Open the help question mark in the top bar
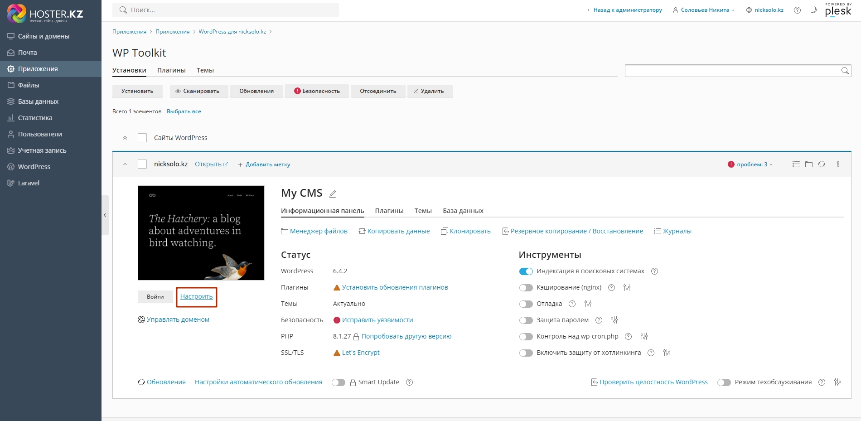 coord(797,10)
